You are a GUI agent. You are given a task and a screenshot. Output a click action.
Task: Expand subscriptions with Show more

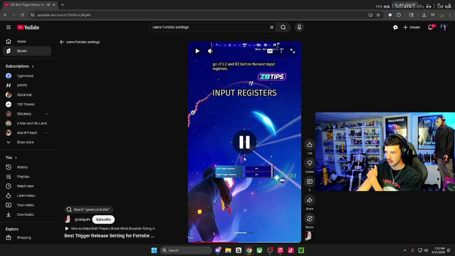coord(27,142)
